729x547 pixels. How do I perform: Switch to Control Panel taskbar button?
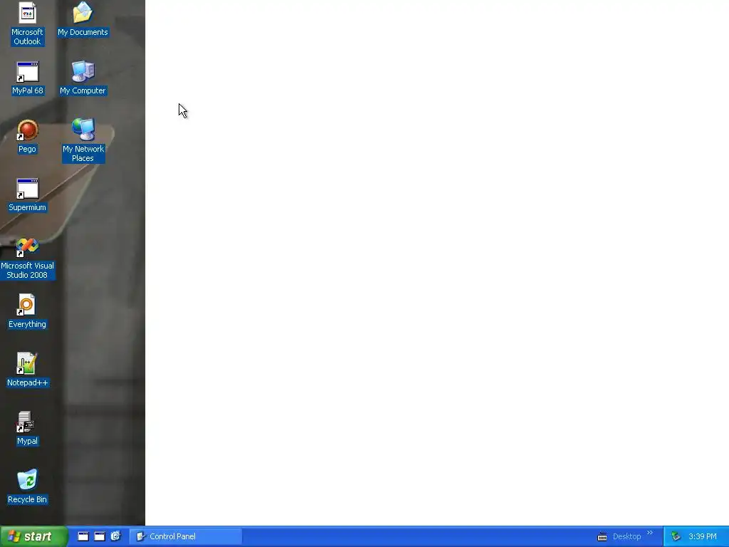click(186, 536)
